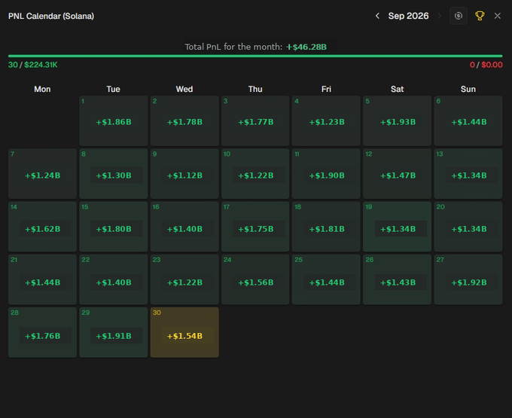Go to the previous month arrow
Screen dimensions: 512x418
pos(377,16)
